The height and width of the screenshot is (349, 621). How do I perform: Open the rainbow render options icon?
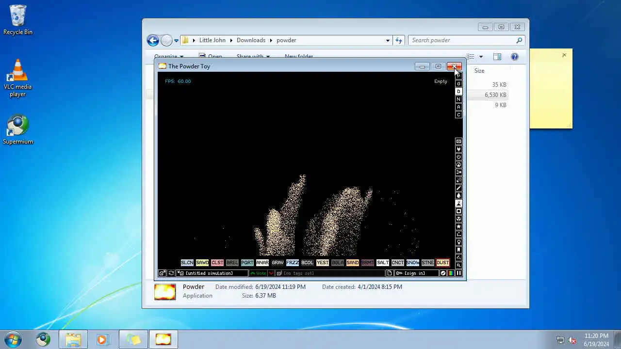[x=451, y=273]
